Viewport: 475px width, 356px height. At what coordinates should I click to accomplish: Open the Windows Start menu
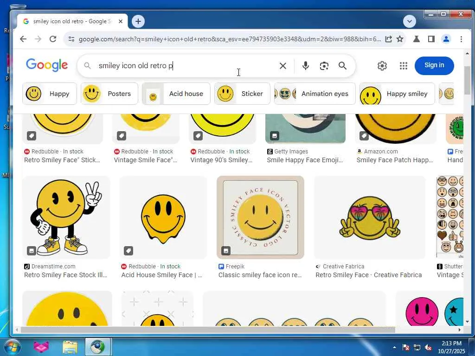[x=12, y=347]
